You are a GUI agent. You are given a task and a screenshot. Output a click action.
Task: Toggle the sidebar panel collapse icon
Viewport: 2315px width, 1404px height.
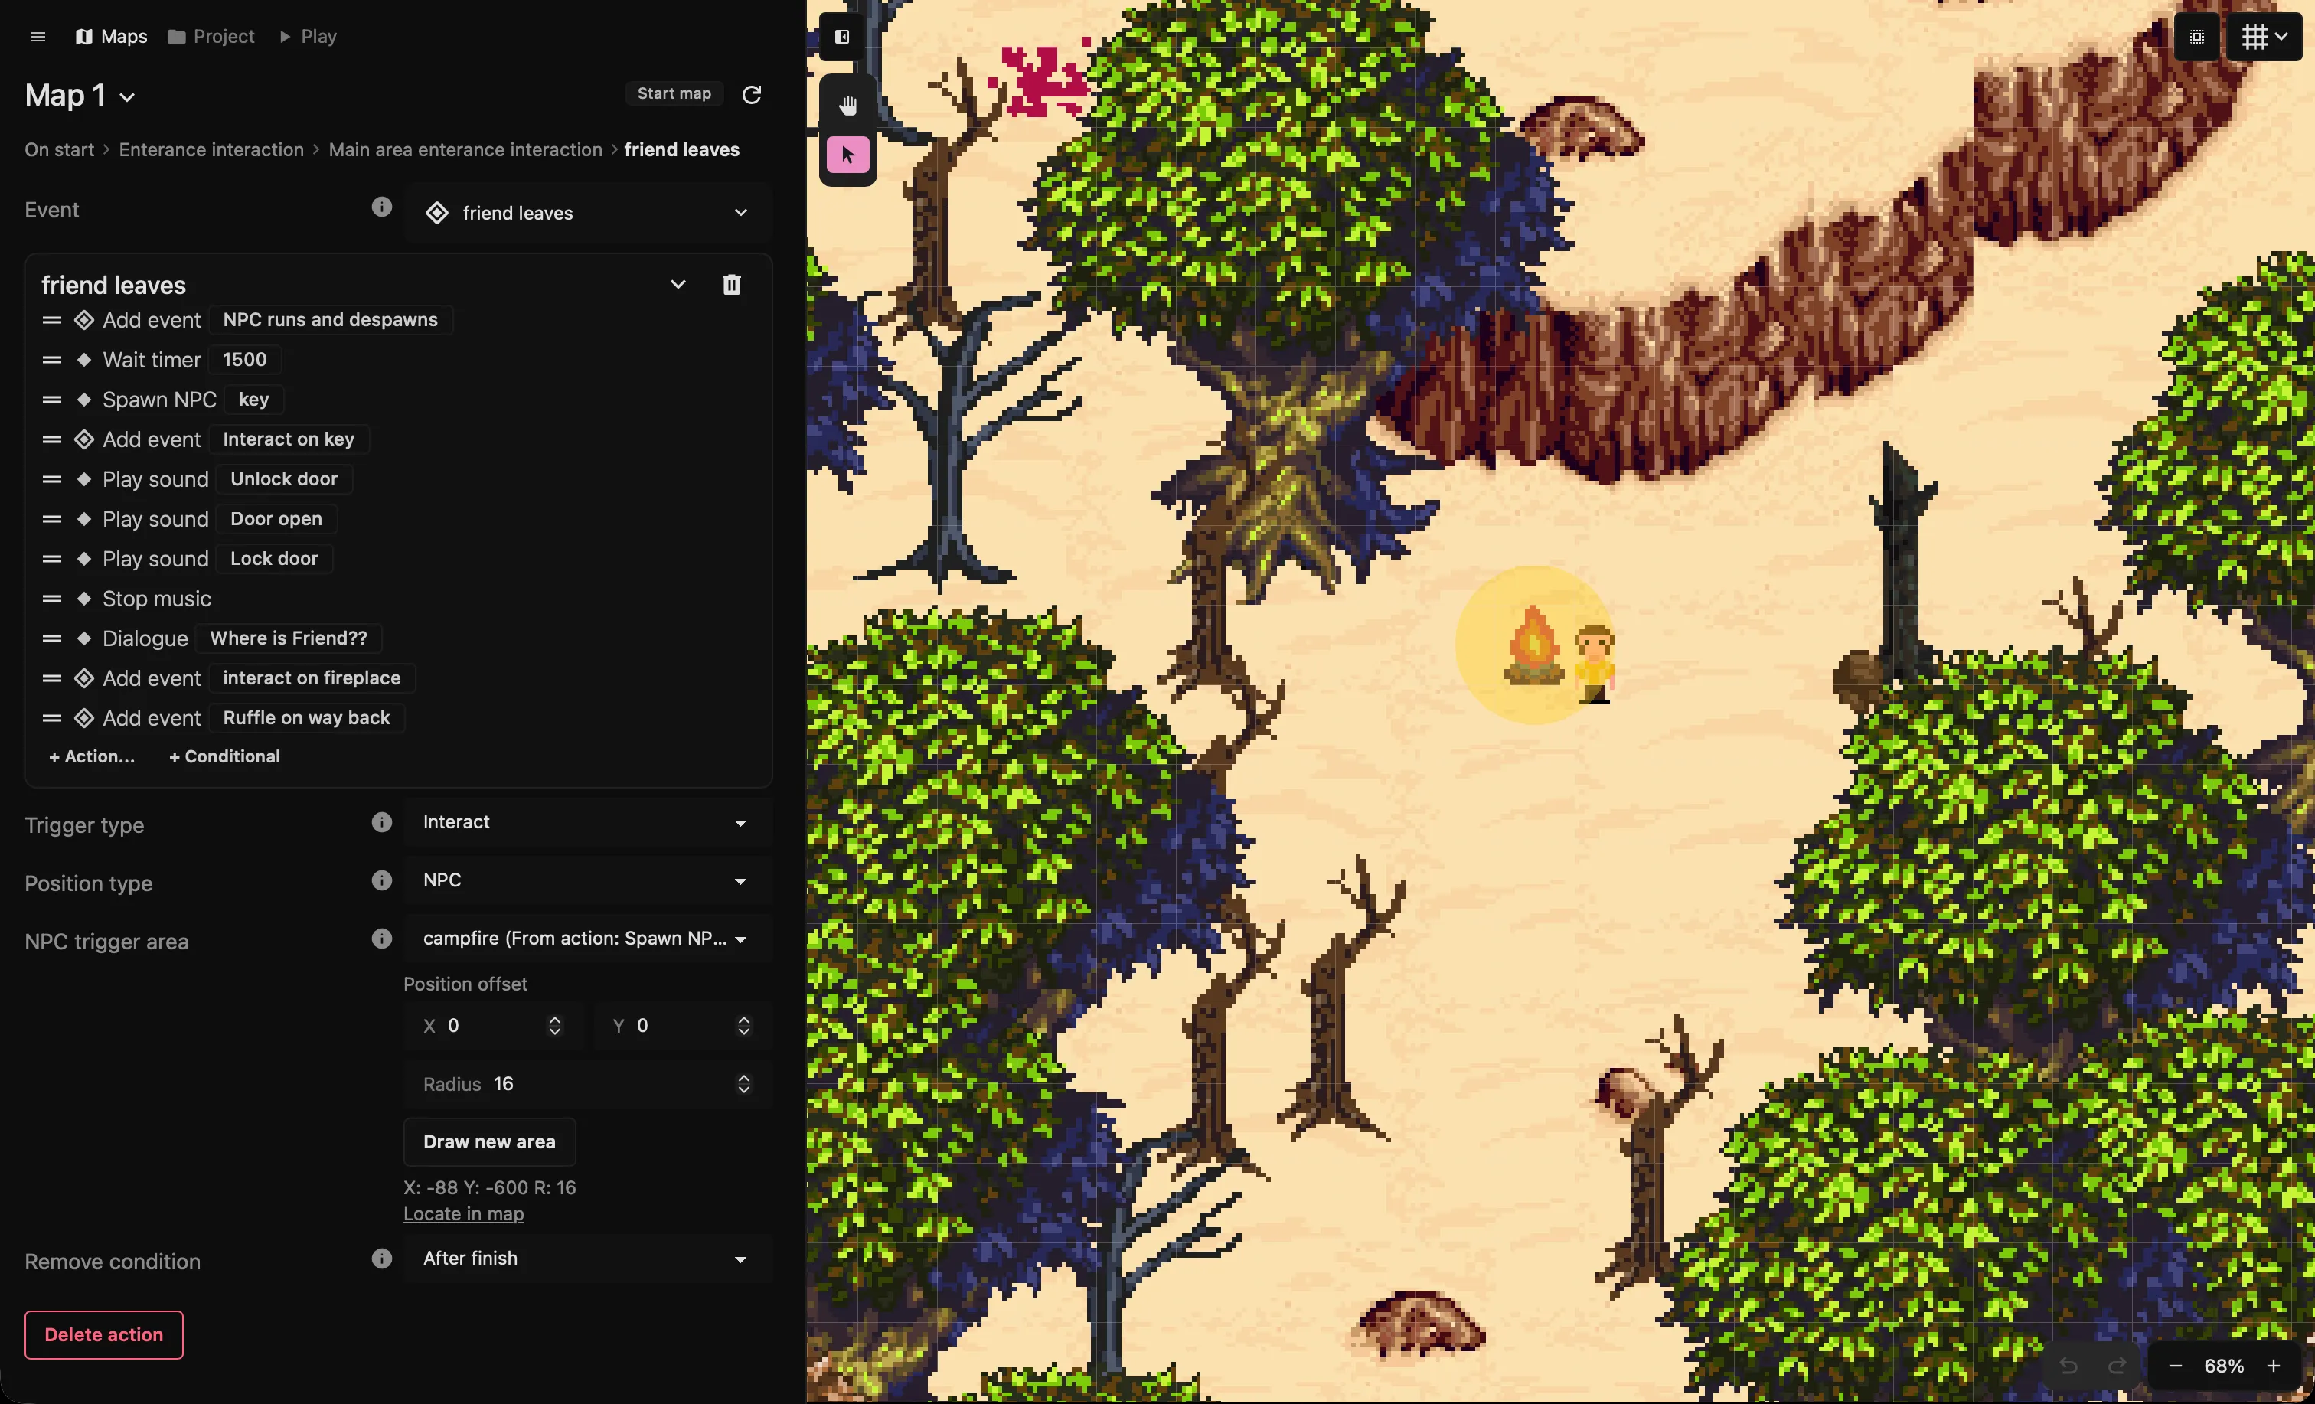click(x=842, y=37)
